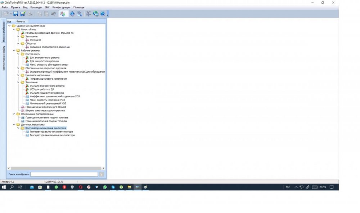360x213 pixels.
Task: Open the Команды menu
Action: pos(36,7)
